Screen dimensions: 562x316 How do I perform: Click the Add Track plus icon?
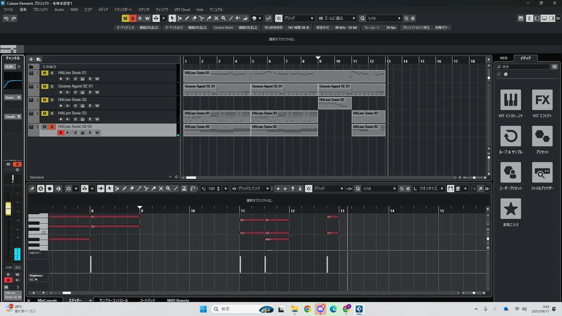(31, 59)
